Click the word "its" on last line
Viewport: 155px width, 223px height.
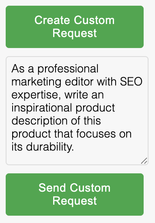tap(17, 147)
